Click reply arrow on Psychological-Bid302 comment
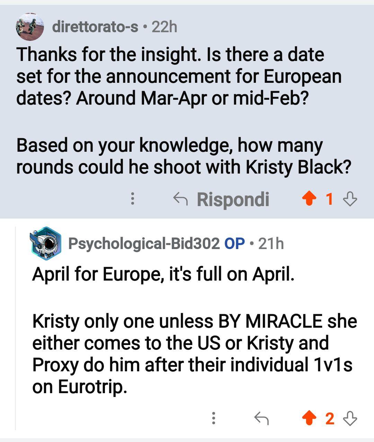 (x=261, y=418)
